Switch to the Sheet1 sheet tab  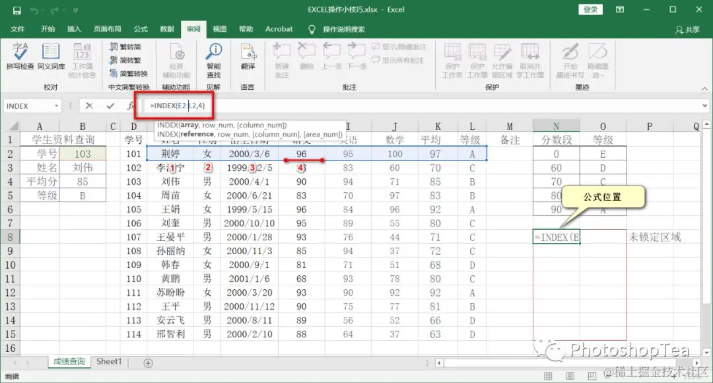pyautogui.click(x=109, y=362)
